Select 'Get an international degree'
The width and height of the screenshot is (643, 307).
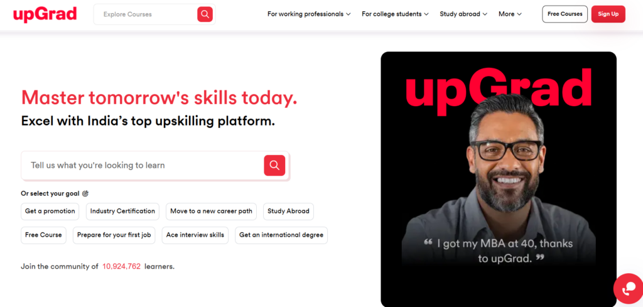(281, 235)
